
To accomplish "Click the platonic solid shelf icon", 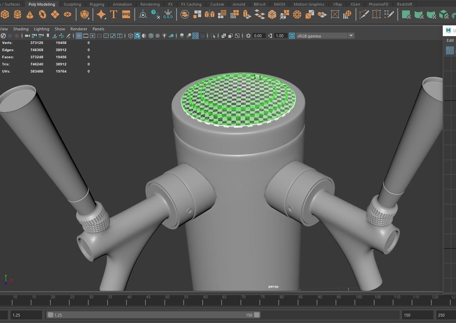I will click(84, 14).
